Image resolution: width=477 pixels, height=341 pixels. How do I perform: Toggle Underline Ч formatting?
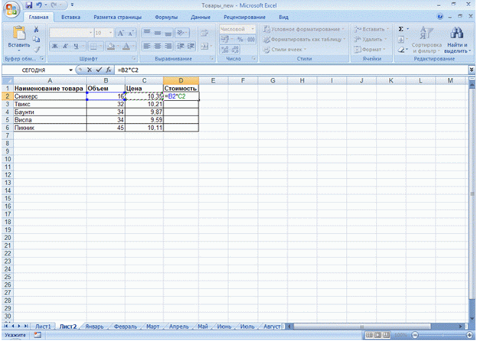76,46
